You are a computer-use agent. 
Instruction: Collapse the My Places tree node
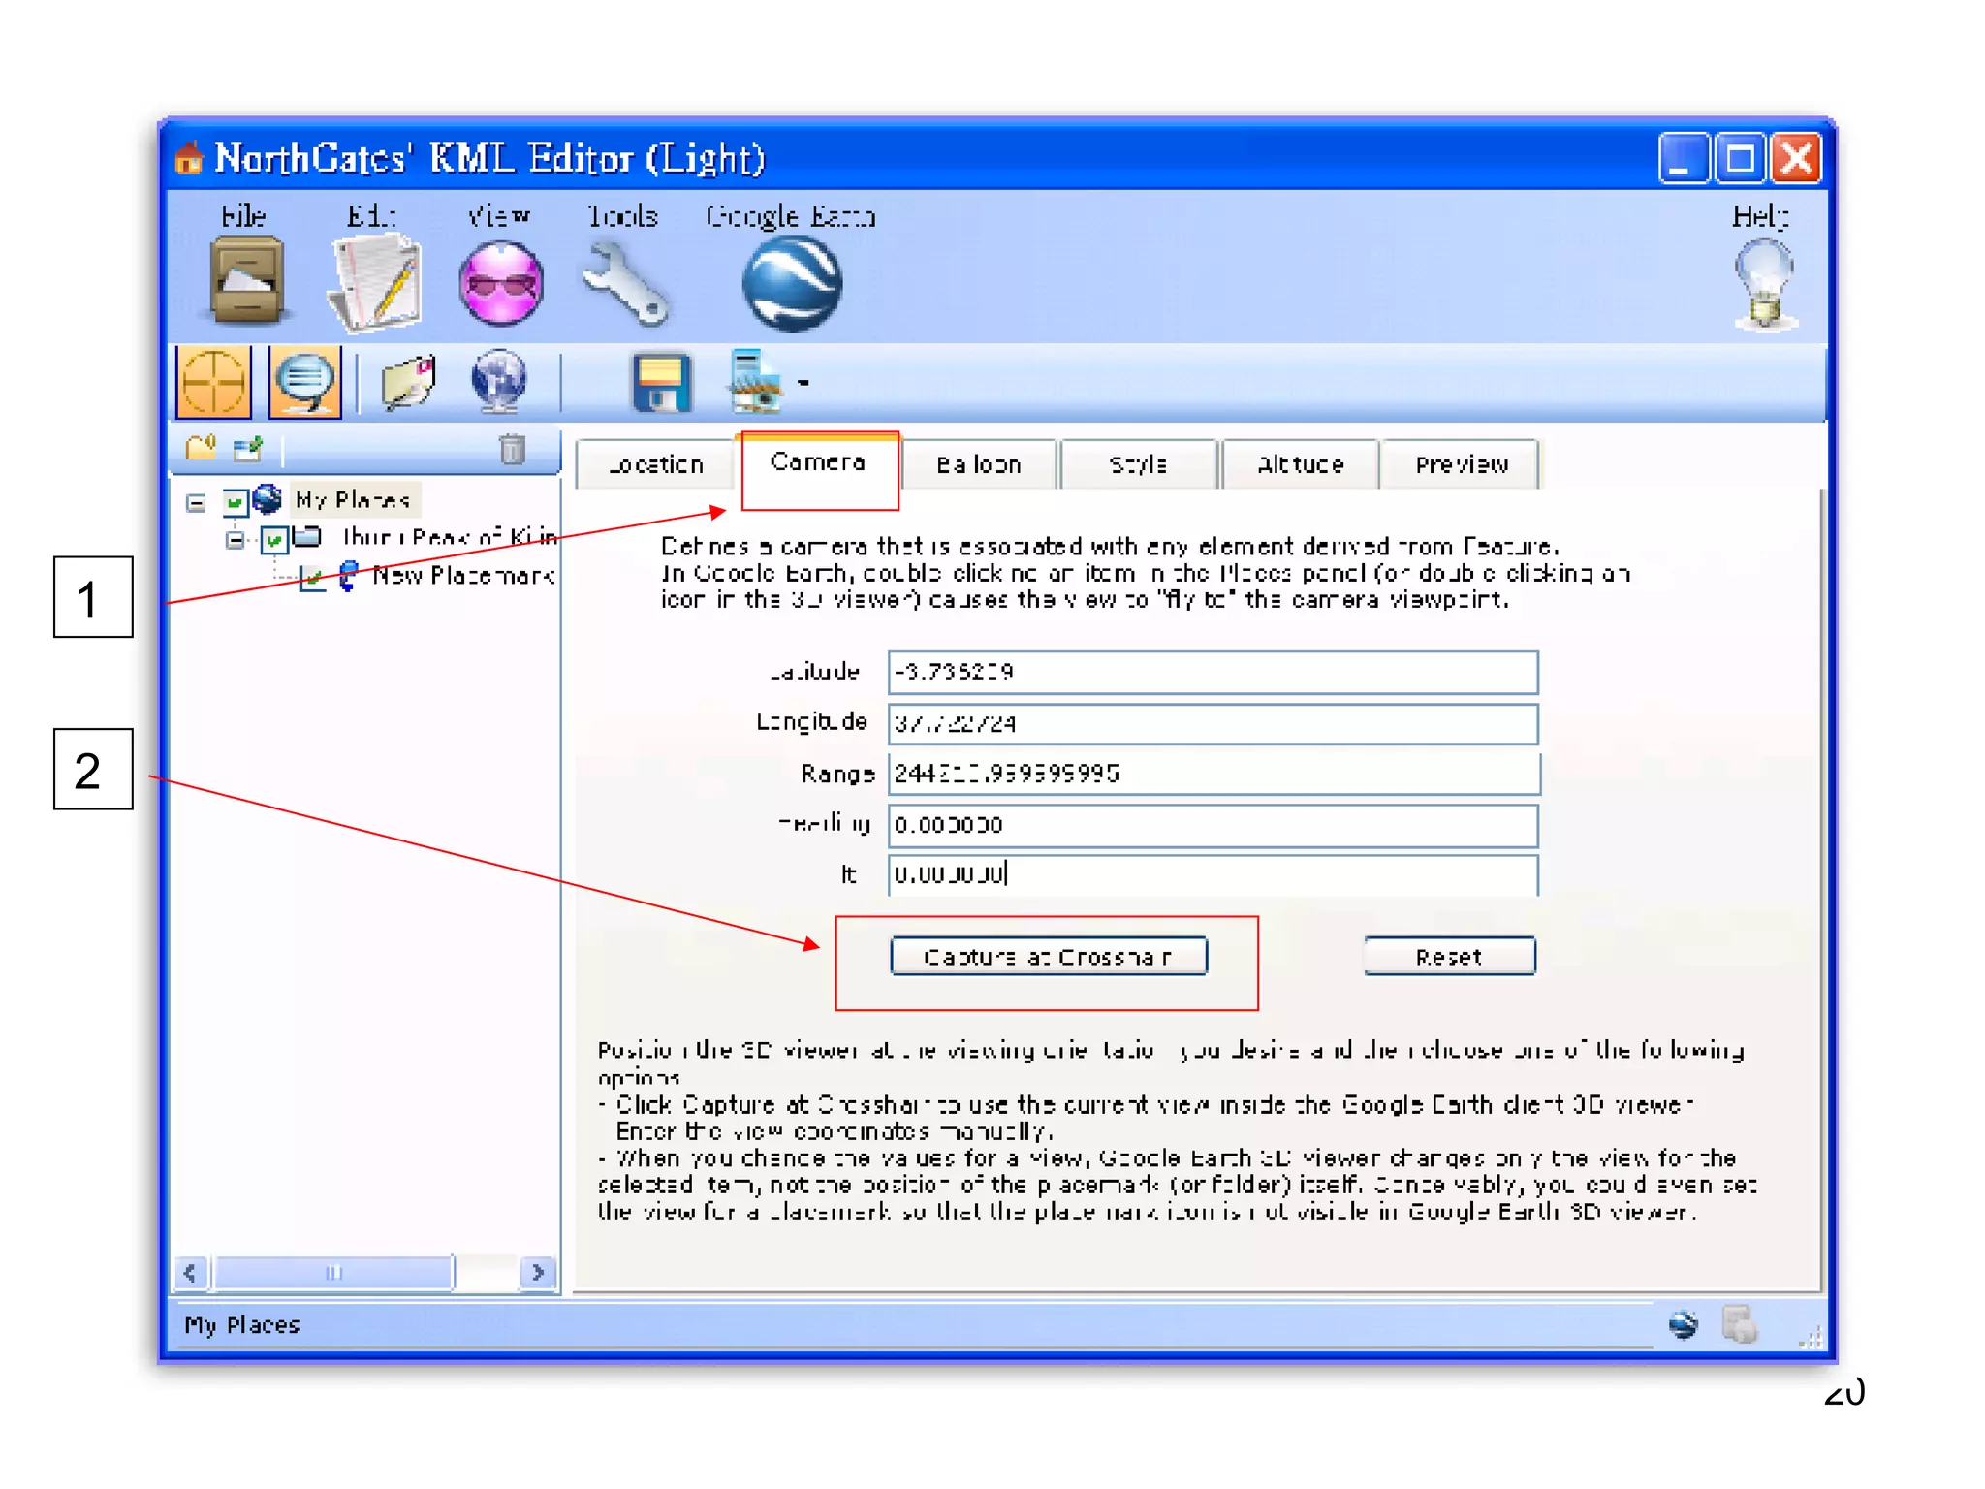pyautogui.click(x=196, y=502)
